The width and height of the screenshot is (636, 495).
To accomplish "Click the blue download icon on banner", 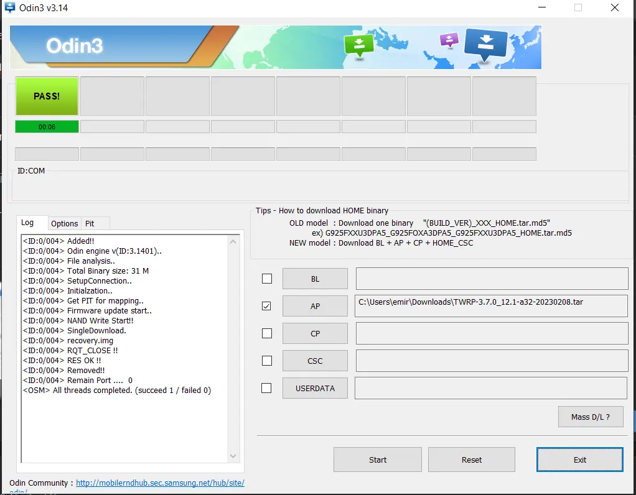I will pos(485,45).
